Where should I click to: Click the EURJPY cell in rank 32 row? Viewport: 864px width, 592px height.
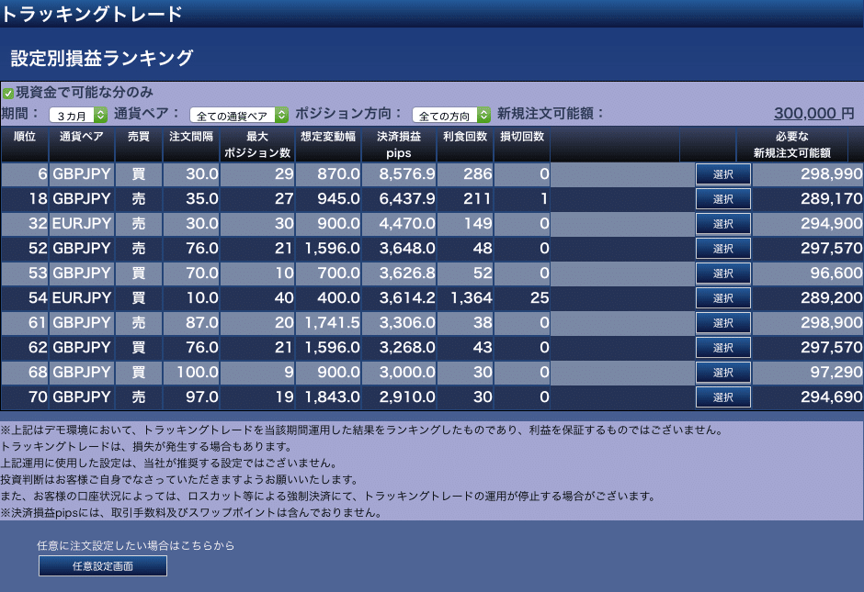coord(82,224)
